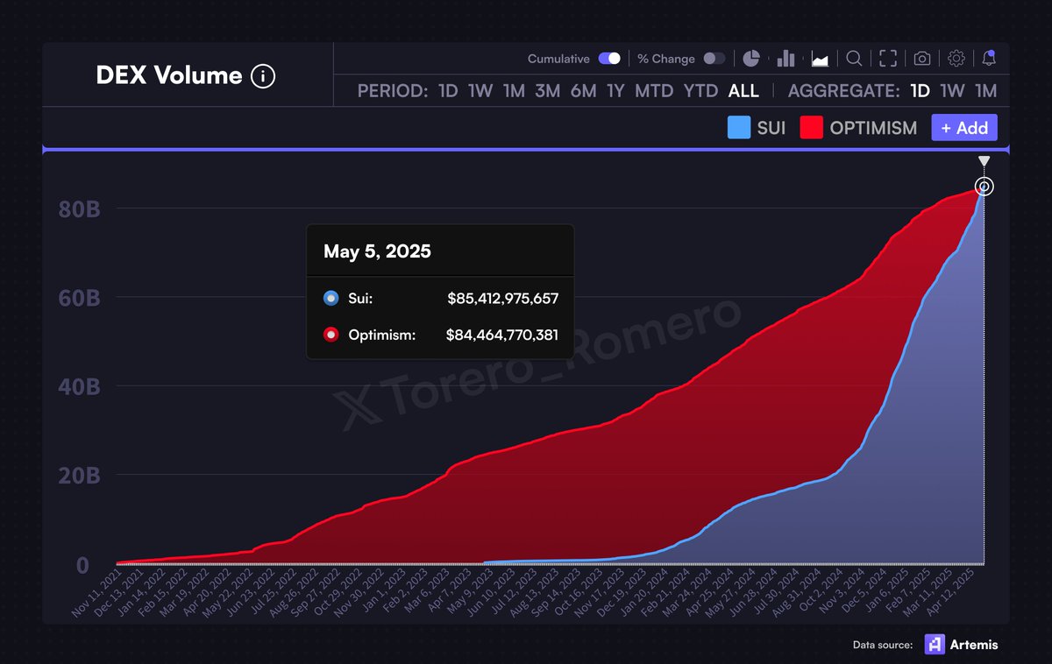The image size is (1052, 664).
Task: Click the 60B y-axis label
Action: (80, 299)
